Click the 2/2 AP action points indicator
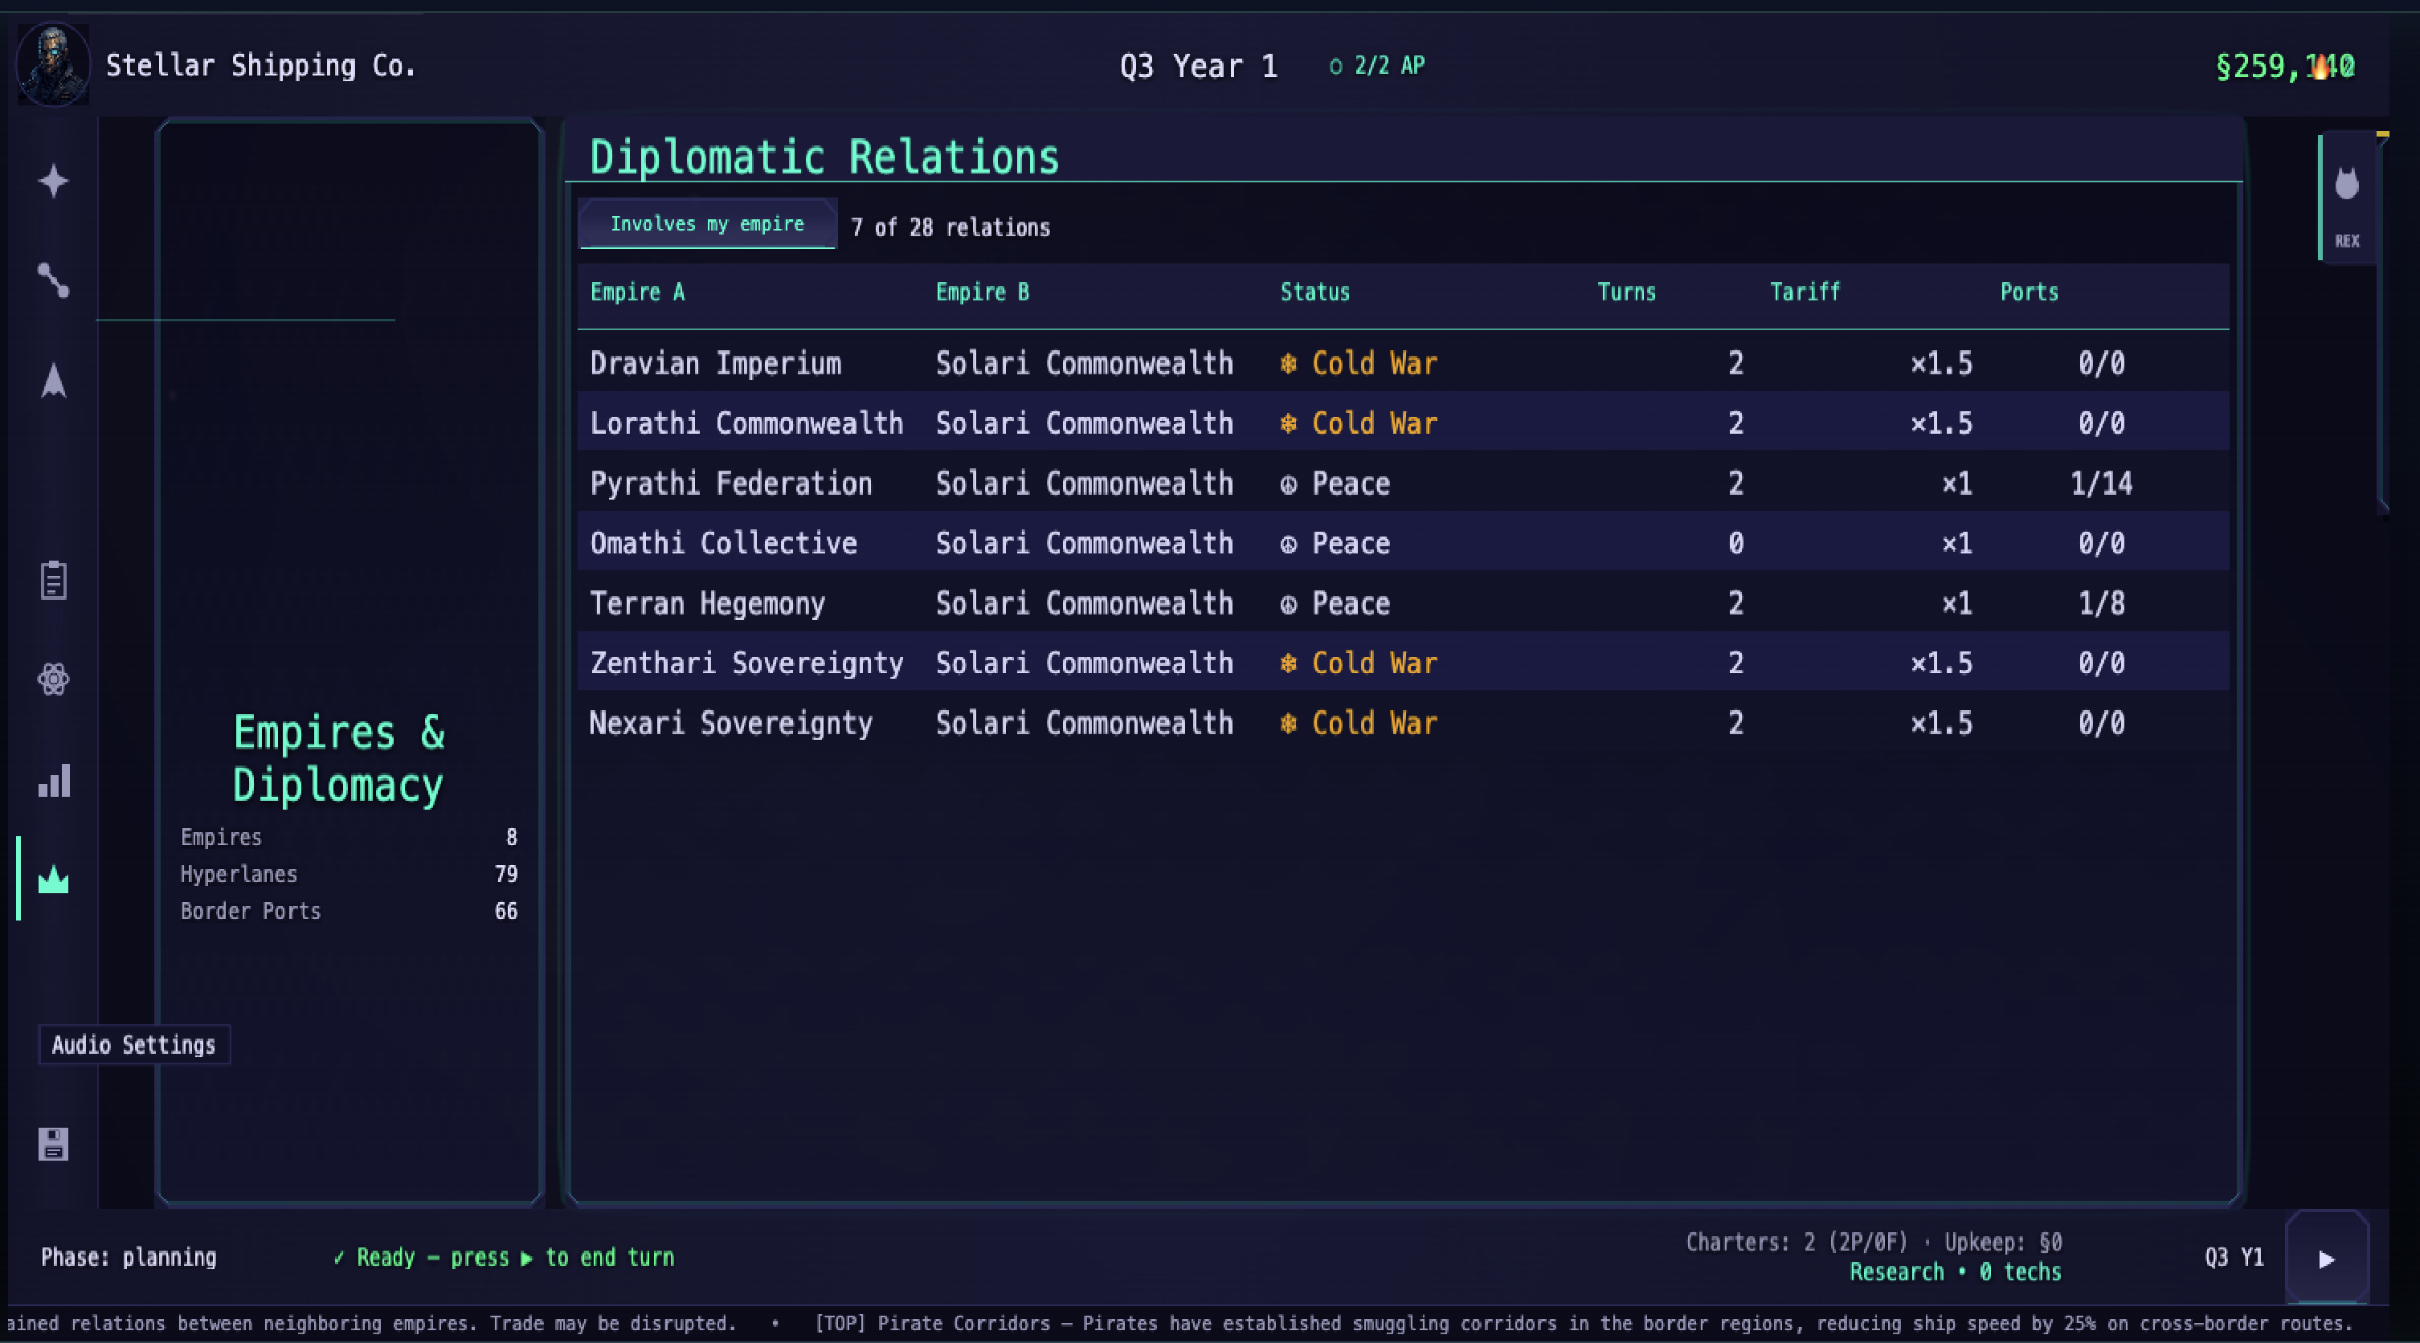Image resolution: width=2420 pixels, height=1343 pixels. (x=1377, y=66)
